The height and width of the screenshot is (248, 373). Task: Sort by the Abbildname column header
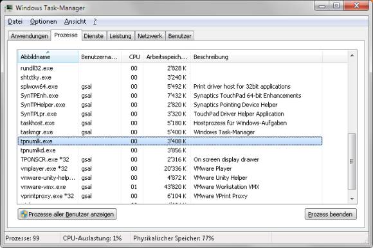coord(48,57)
